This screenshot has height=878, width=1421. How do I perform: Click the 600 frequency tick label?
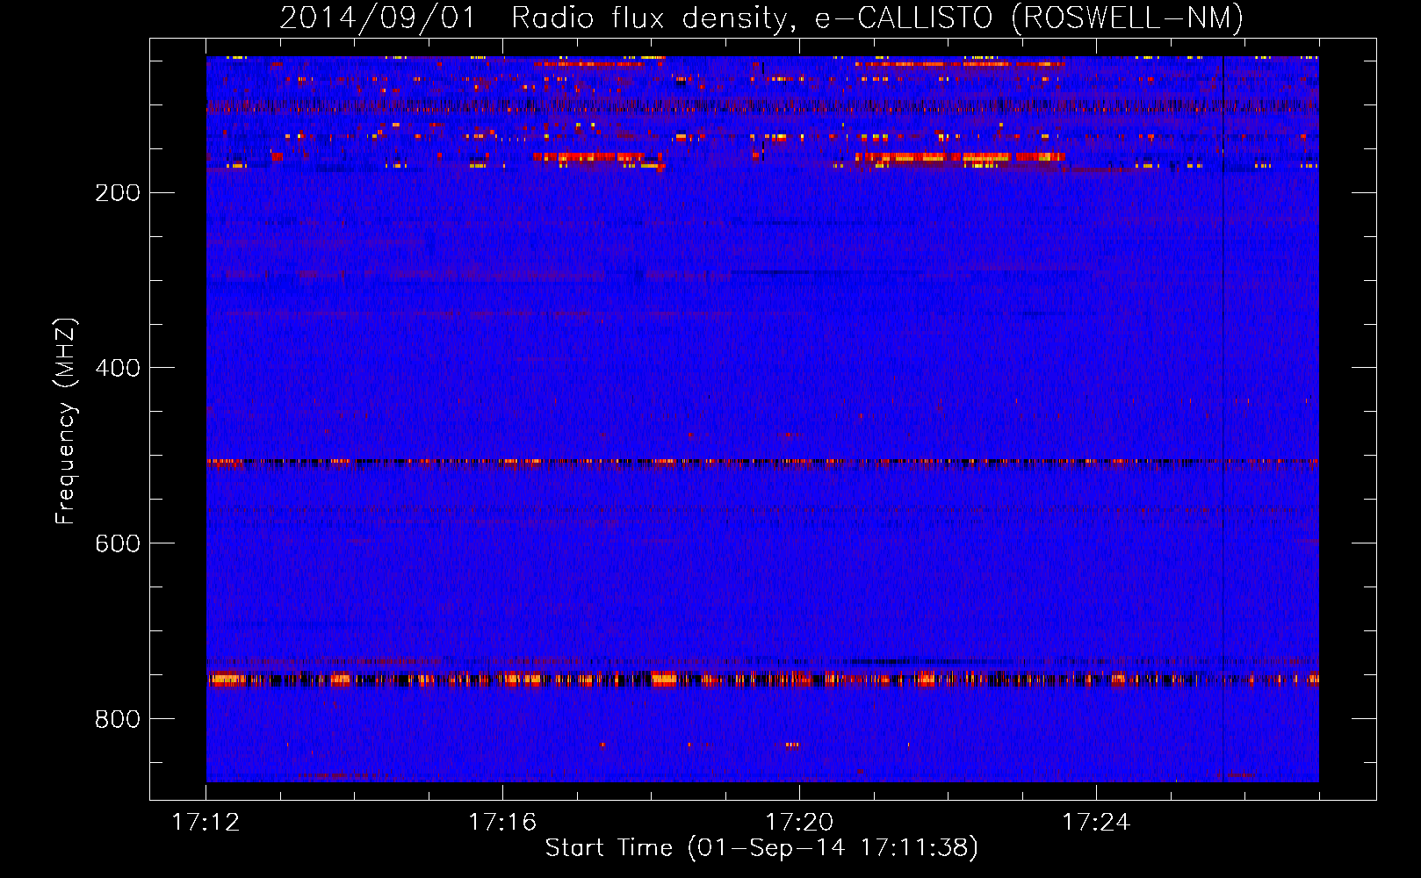tap(118, 543)
